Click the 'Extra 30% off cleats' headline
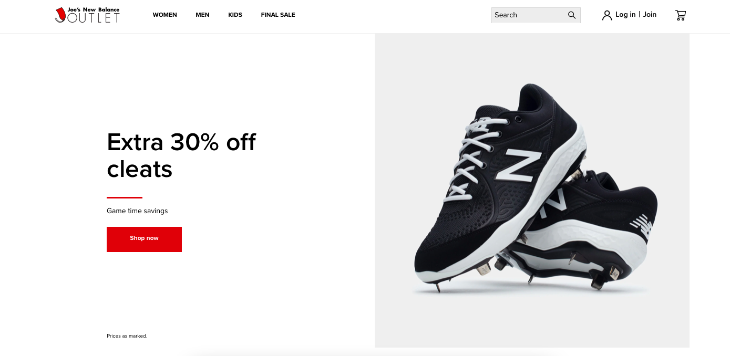Viewport: 730px width, 356px height. (181, 155)
